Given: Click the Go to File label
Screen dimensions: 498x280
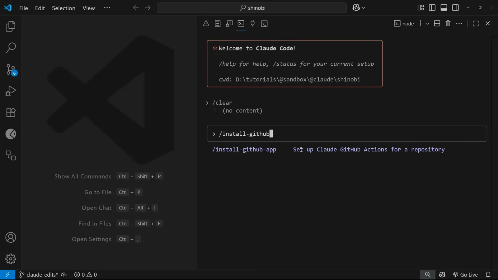Looking at the screenshot, I should (98, 192).
